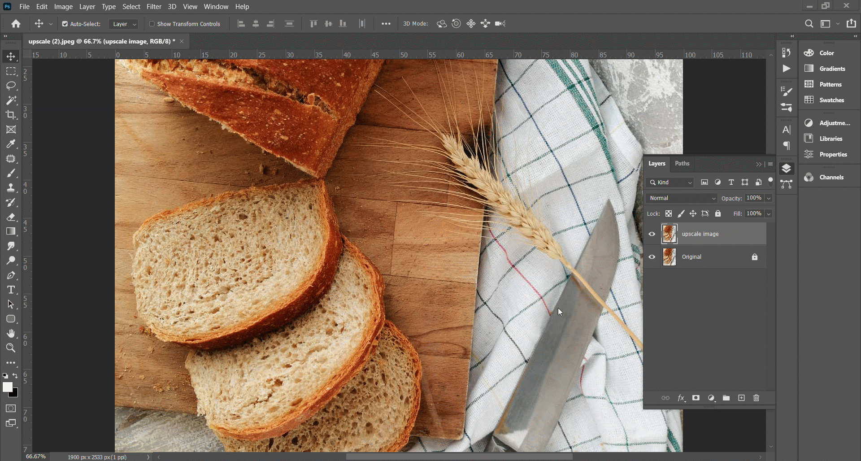Toggle lock transparent pixels

[x=669, y=213]
